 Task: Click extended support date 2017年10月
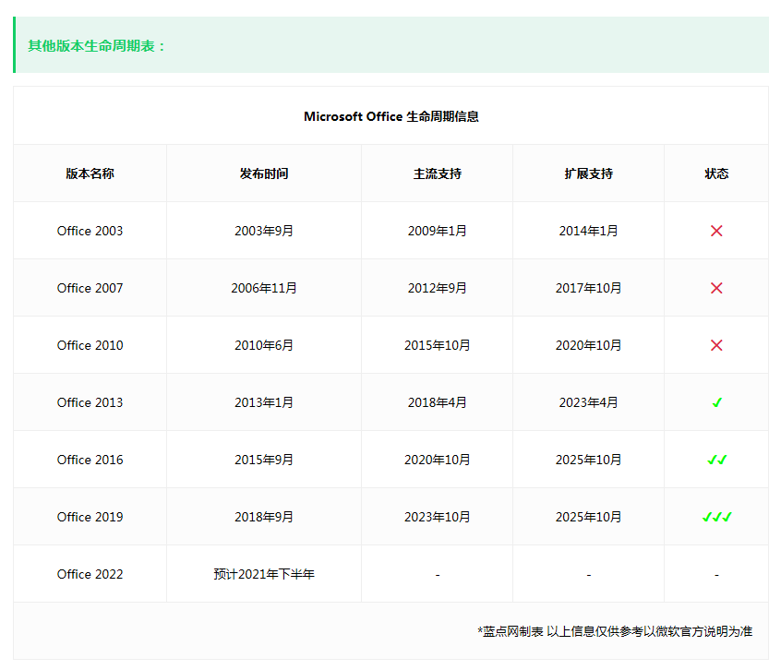(589, 288)
